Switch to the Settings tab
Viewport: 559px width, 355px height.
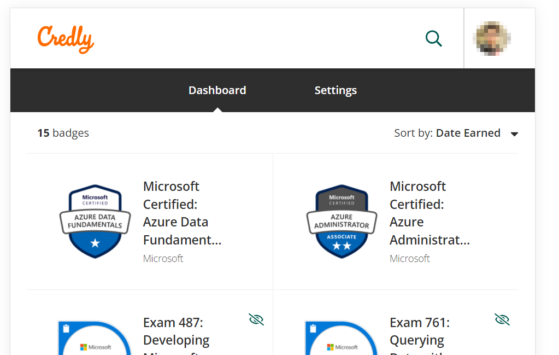click(336, 90)
